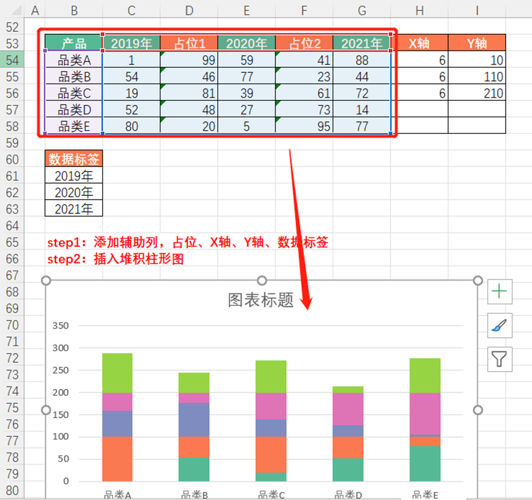Click cell with value 59

[x=247, y=60]
